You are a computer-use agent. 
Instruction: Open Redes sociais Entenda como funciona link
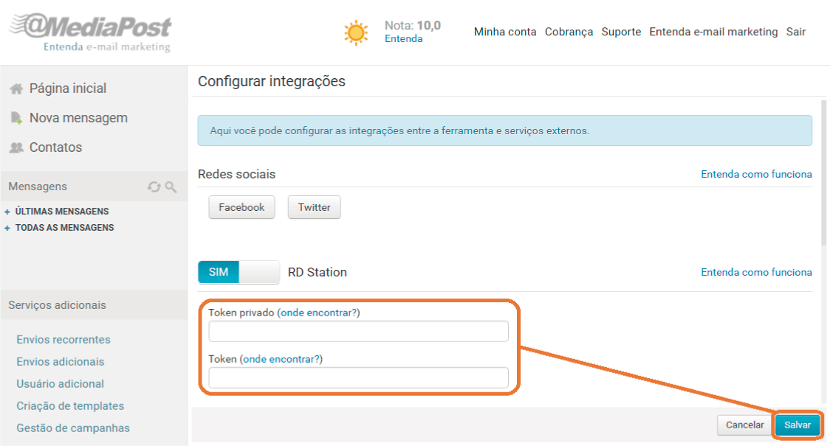tap(756, 175)
